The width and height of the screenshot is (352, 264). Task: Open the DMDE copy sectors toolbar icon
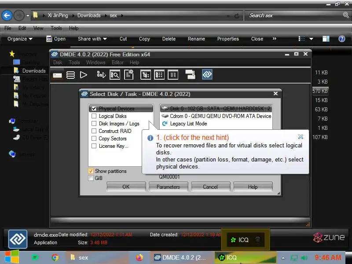(x=101, y=74)
